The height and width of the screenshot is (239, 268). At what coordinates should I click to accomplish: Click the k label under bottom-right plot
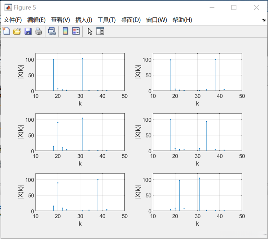click(197, 223)
